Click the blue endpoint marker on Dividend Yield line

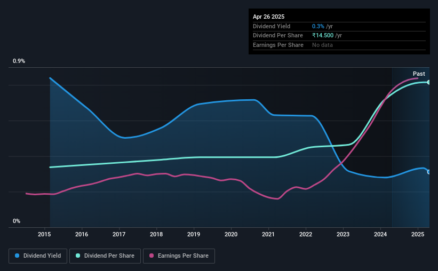pos(429,172)
